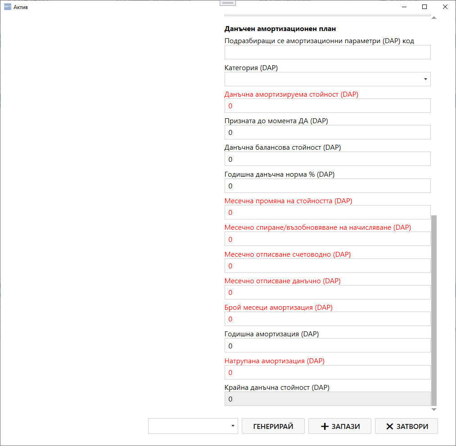This screenshot has height=446, width=456.
Task: Click the X icon on ЗАТВОРИ
Action: [389, 426]
